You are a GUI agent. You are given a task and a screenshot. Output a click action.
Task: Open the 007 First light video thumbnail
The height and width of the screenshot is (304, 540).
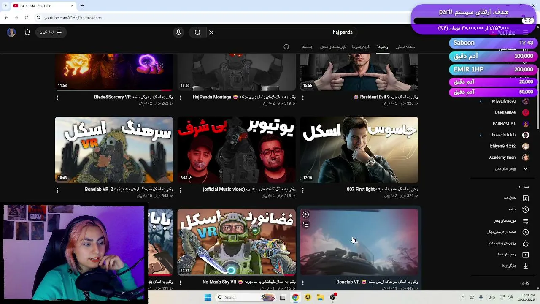359,150
